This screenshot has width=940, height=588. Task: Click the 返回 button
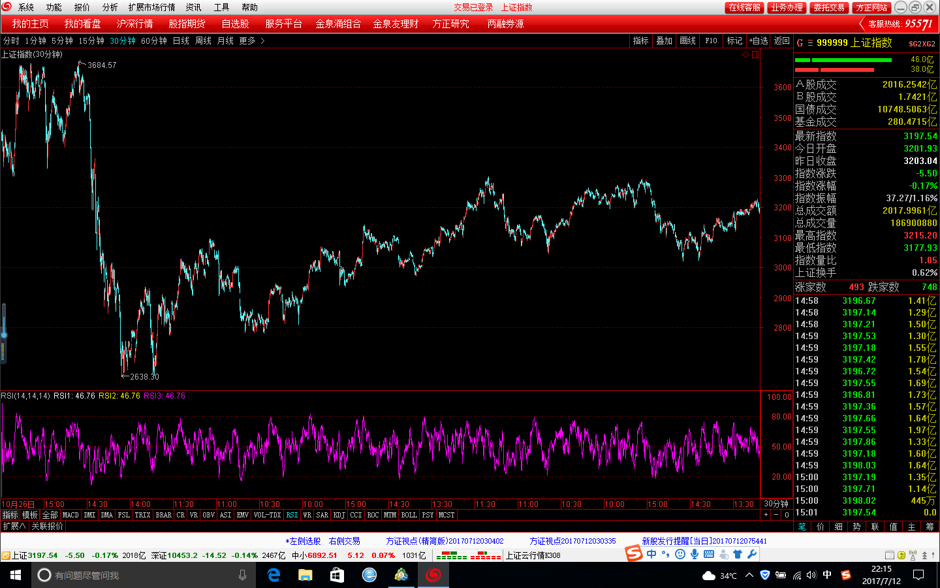pos(782,41)
